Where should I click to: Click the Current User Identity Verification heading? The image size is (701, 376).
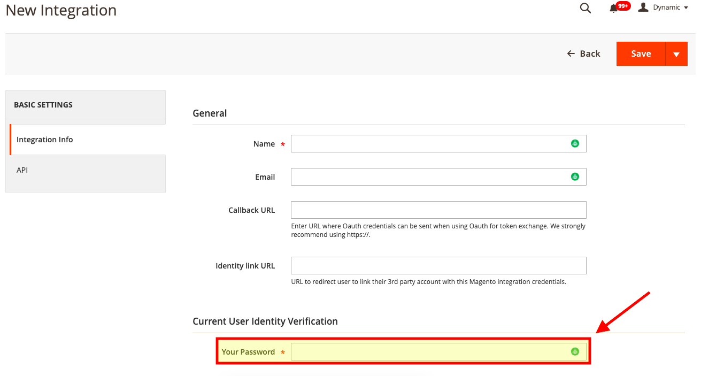(265, 321)
